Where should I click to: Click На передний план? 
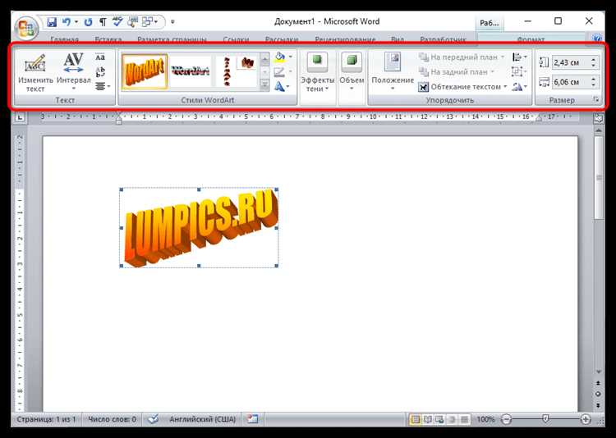[462, 57]
